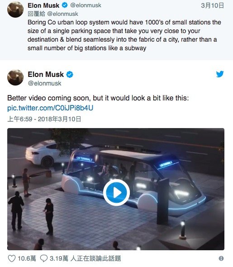Open pic.twitter.com/C0iJPi8b4U link

[x=50, y=108]
